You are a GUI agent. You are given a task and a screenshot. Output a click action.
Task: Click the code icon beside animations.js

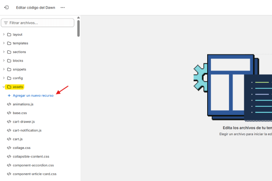(x=9, y=104)
